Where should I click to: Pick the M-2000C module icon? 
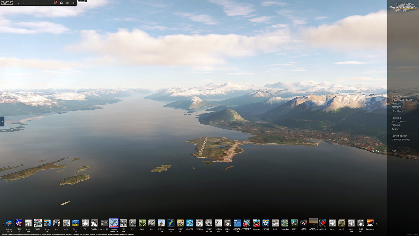click(x=161, y=223)
